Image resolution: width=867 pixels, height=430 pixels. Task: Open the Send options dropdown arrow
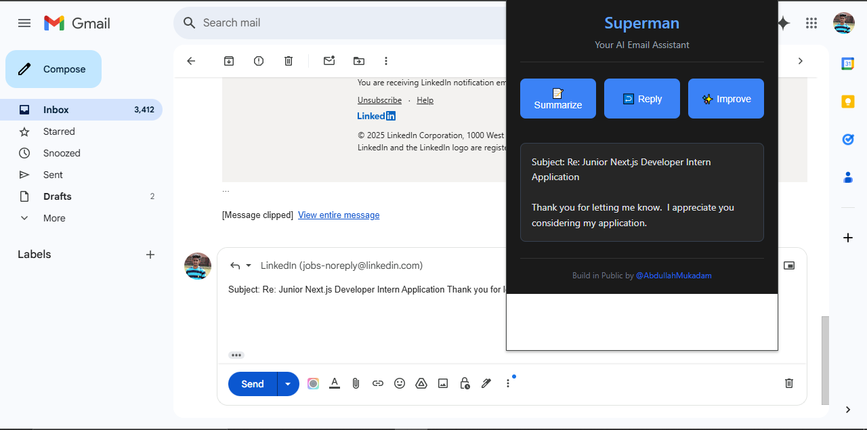288,384
